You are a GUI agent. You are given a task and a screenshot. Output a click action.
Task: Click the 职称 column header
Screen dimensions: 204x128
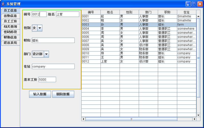[x=168, y=12]
